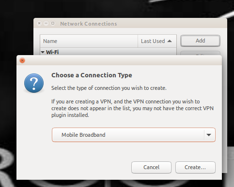Click the Add button in Network Connections

click(x=200, y=41)
